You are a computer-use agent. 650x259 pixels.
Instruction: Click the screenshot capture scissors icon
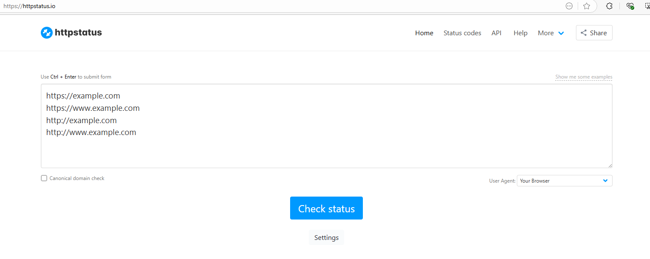(x=647, y=6)
